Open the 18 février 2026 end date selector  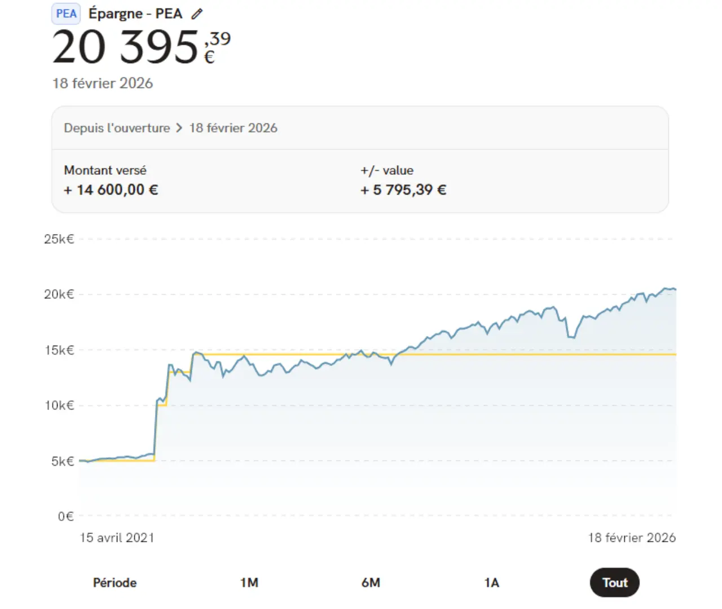point(233,128)
